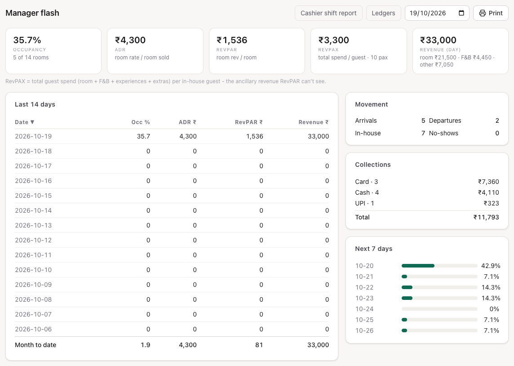Click the 10-23 forecast date label
The width and height of the screenshot is (514, 366).
pos(364,298)
